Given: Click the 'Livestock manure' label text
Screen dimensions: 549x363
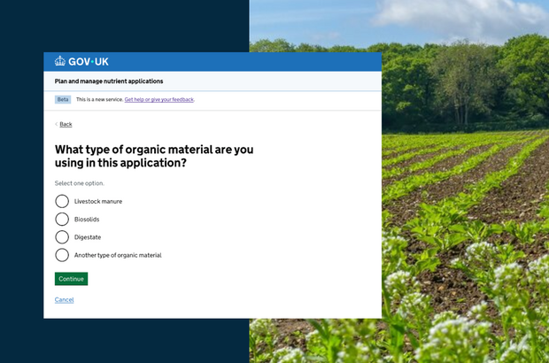Looking at the screenshot, I should (98, 201).
